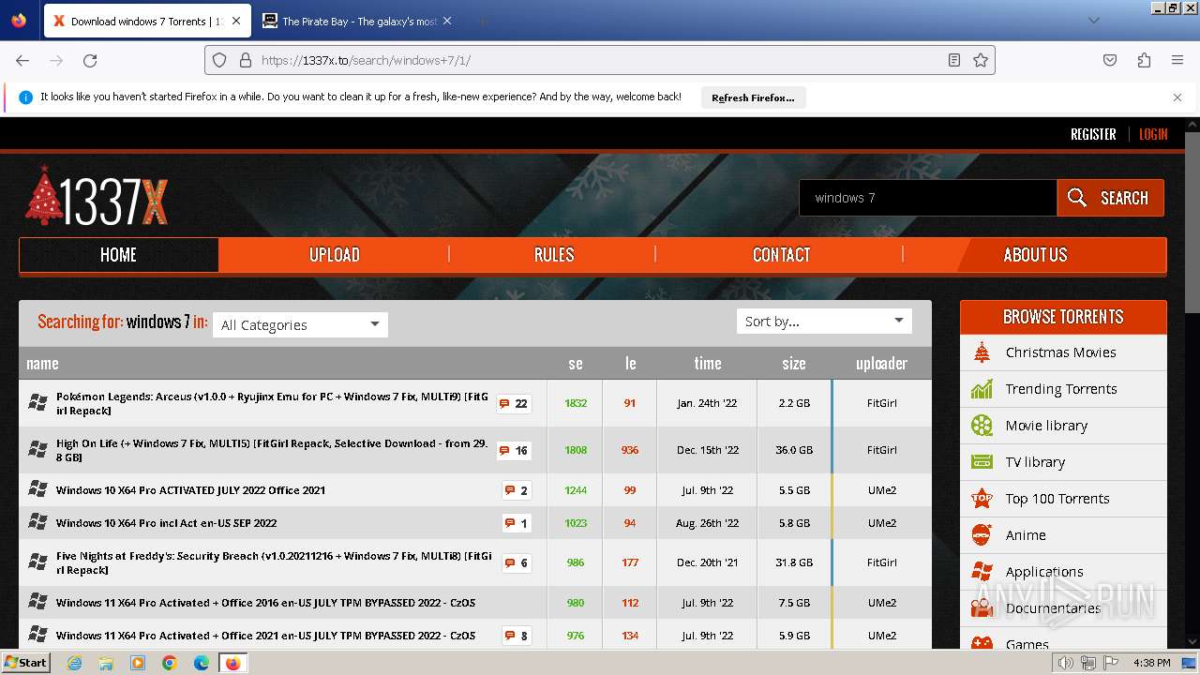
Task: Click the Trending Torrents chart icon
Action: click(x=982, y=389)
